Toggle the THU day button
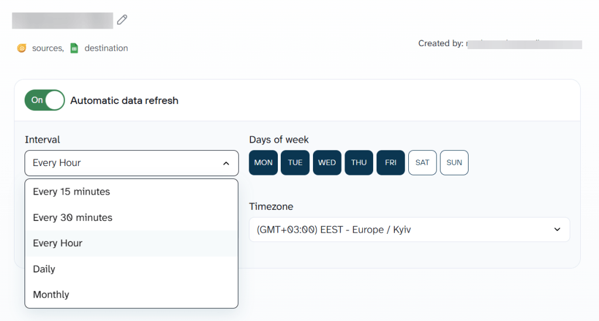 point(359,163)
